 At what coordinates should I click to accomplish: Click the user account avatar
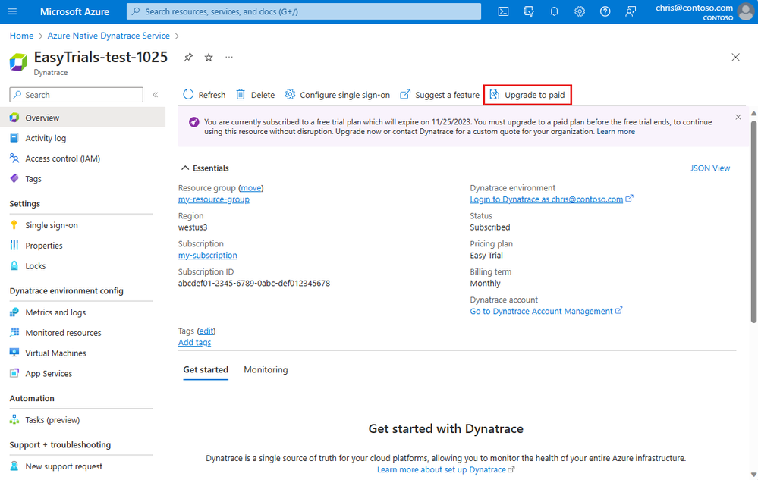coord(746,11)
